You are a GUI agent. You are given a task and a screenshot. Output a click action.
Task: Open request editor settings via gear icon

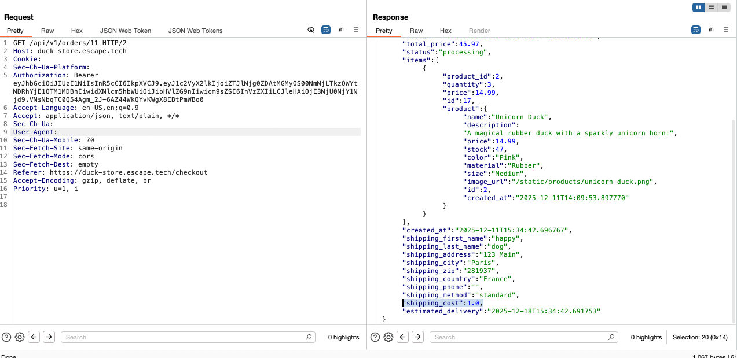coord(19,337)
